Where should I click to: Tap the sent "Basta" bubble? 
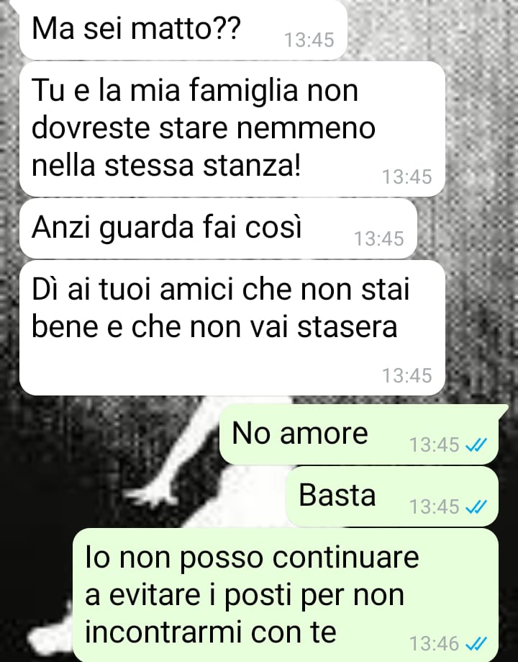pos(392,496)
